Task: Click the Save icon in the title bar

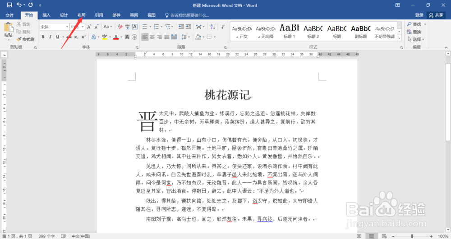Action: [x=9, y=5]
